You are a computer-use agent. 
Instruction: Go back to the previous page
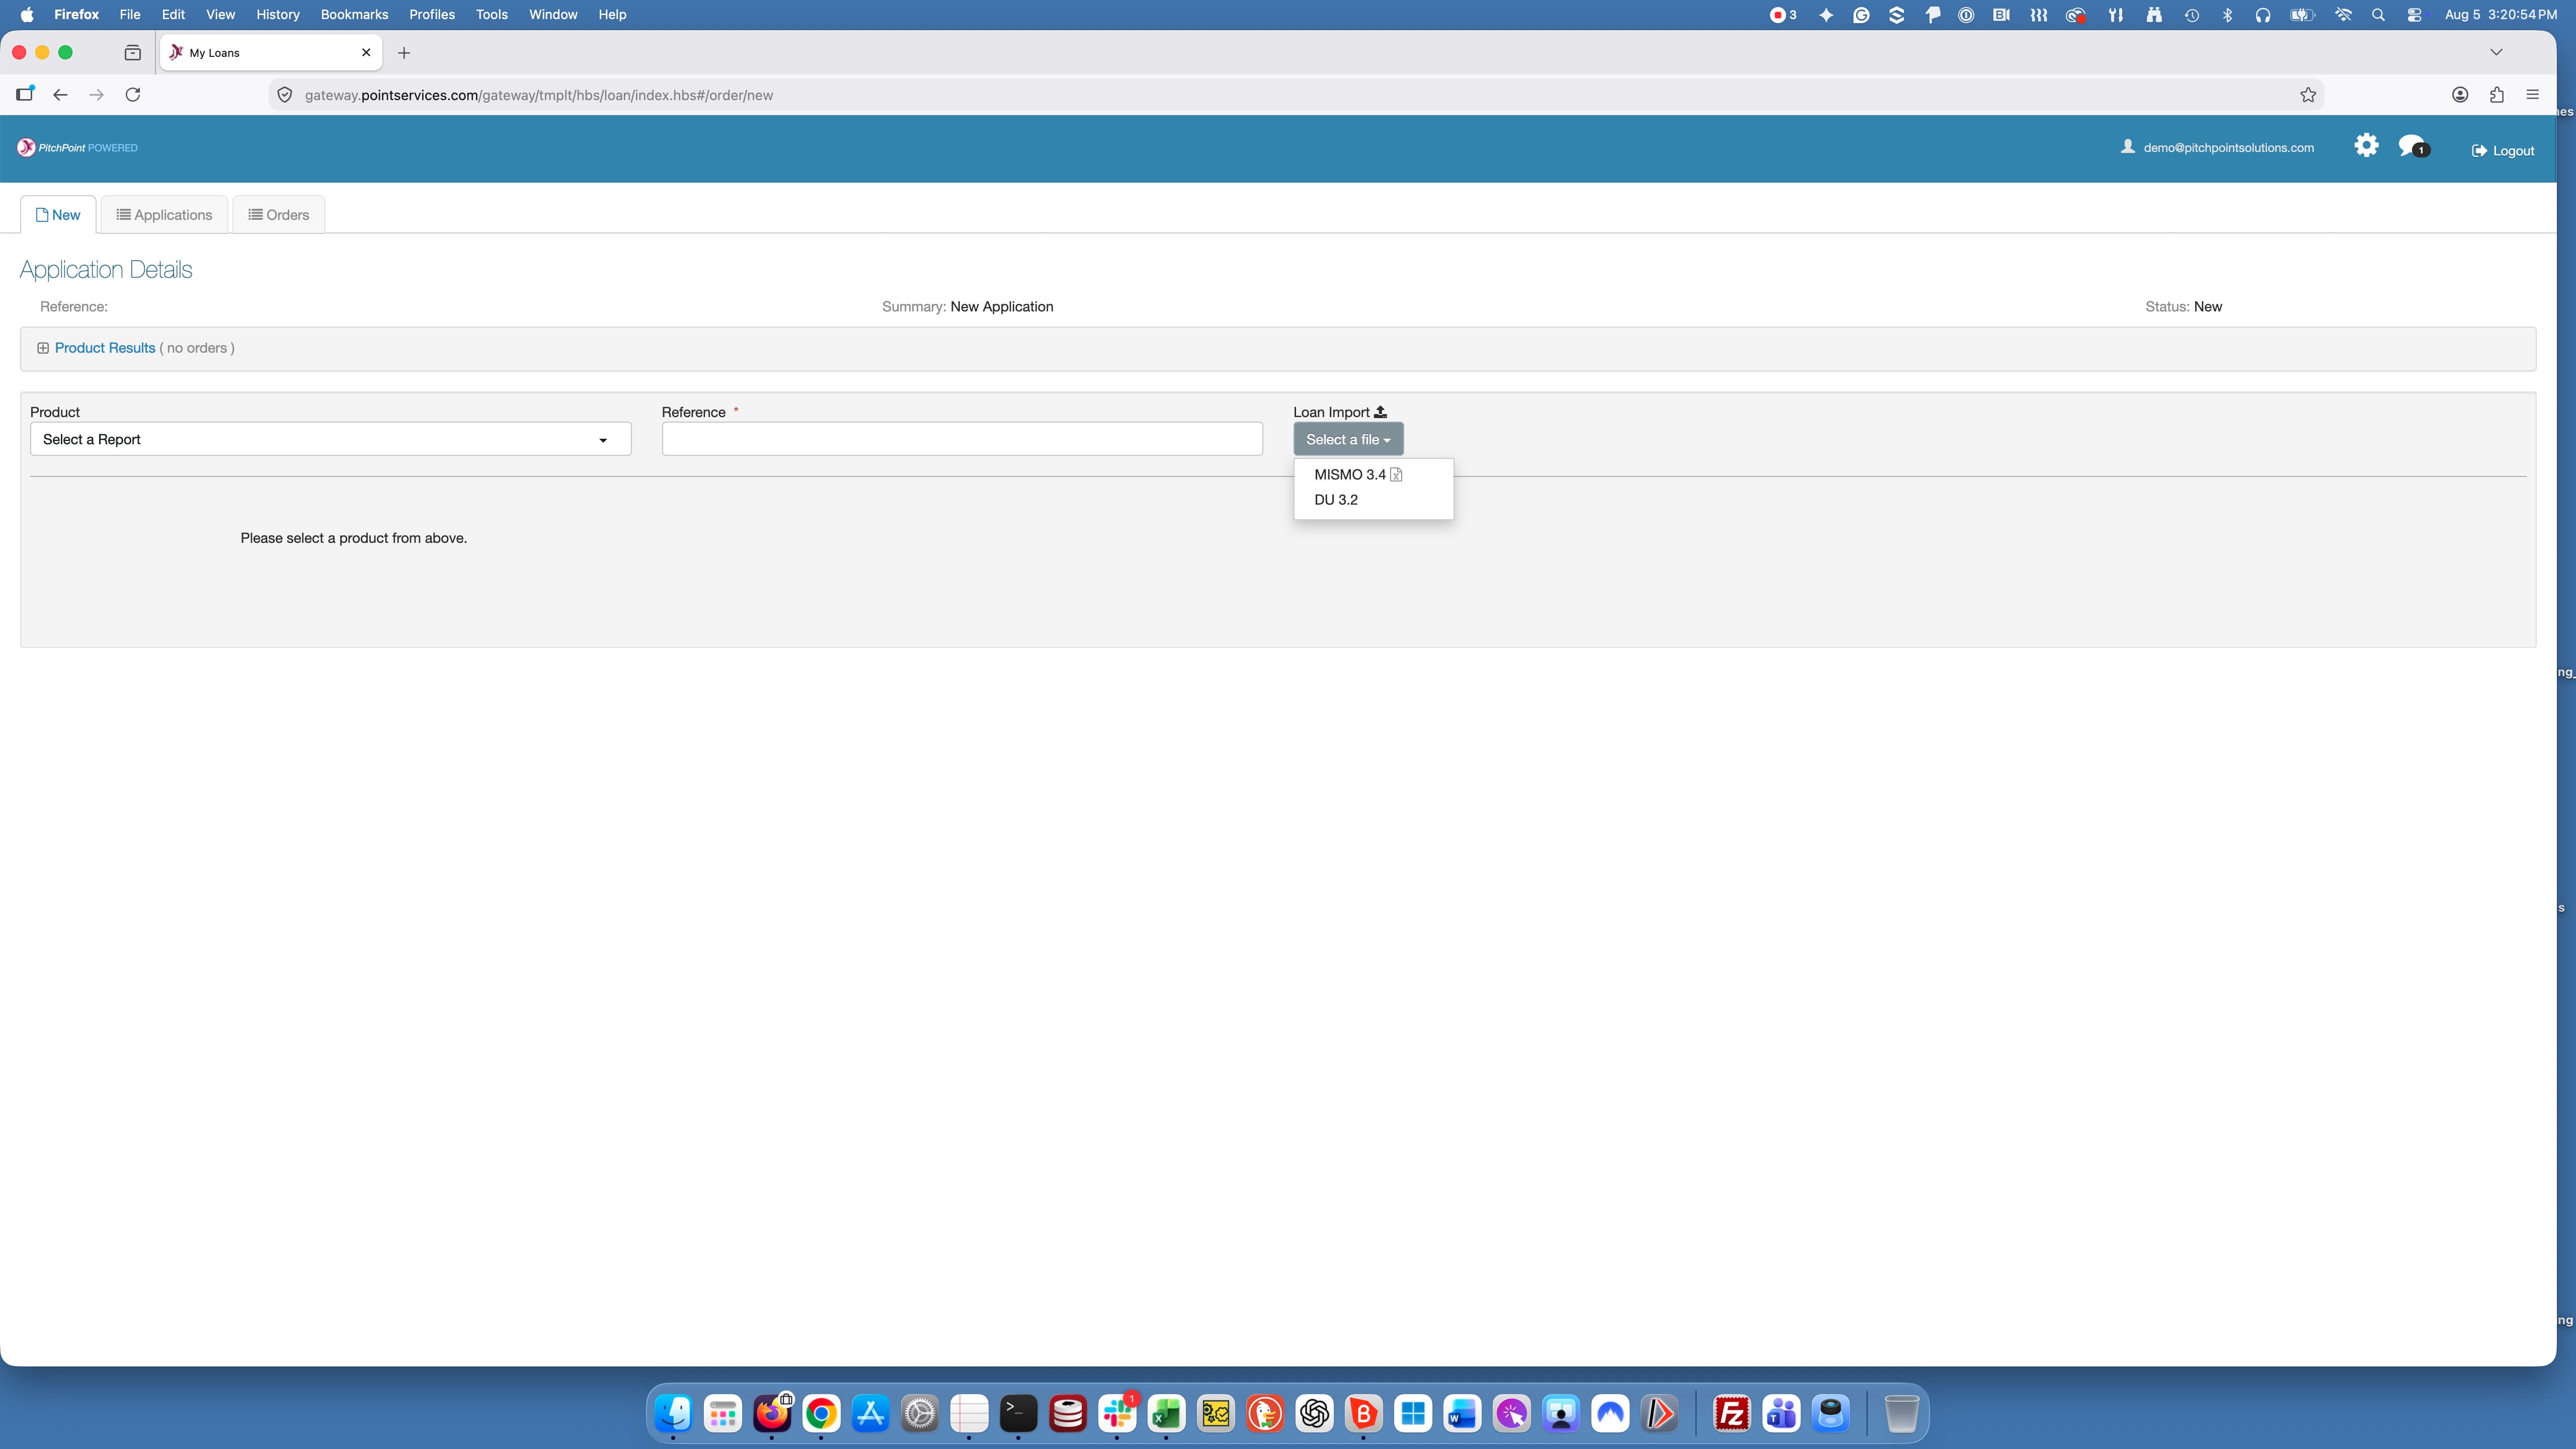pyautogui.click(x=61, y=95)
